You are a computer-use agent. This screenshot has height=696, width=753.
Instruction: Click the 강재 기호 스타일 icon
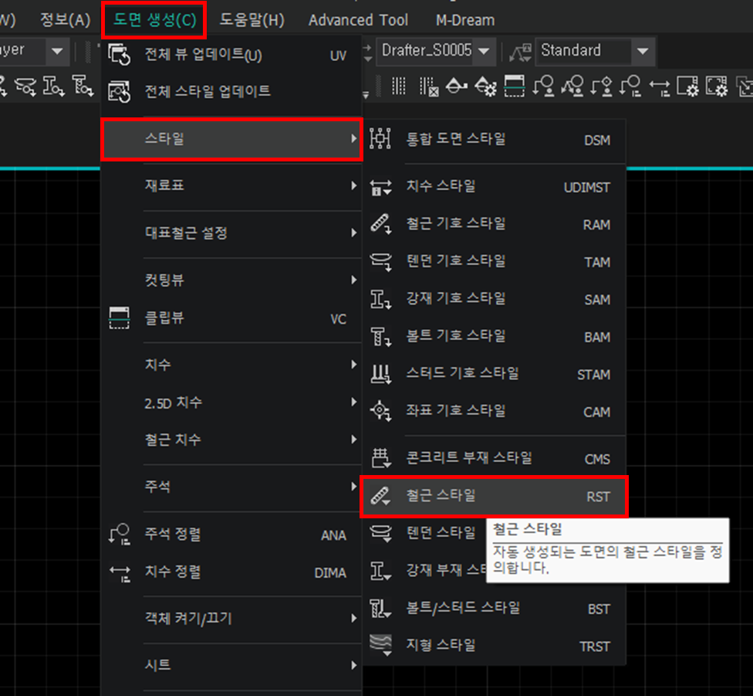coord(380,299)
